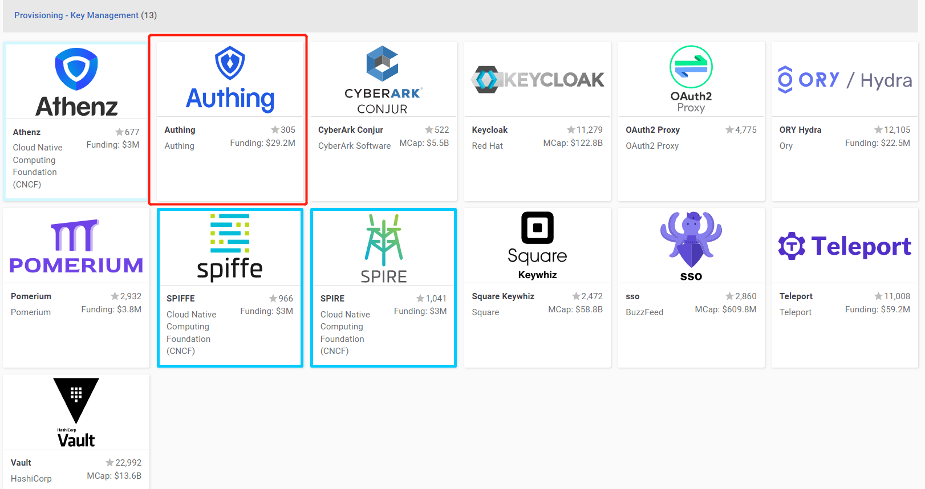This screenshot has height=489, width=925.
Task: Select the bold OAuth2 Proxy card title
Action: (x=653, y=130)
